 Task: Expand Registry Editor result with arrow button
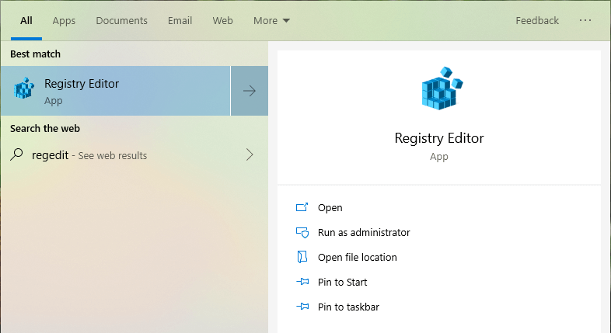[250, 91]
